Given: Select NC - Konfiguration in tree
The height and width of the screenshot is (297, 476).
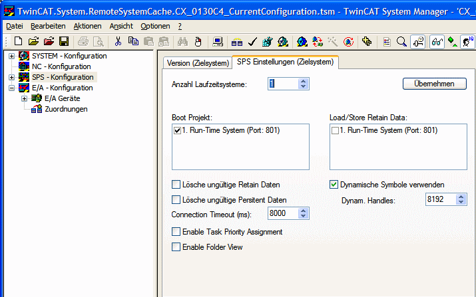Looking at the screenshot, I should (x=61, y=66).
